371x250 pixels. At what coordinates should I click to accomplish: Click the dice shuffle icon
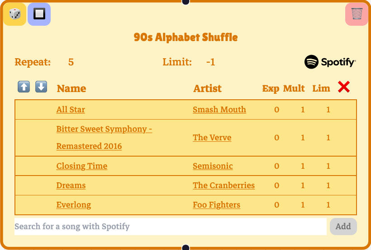[15, 14]
